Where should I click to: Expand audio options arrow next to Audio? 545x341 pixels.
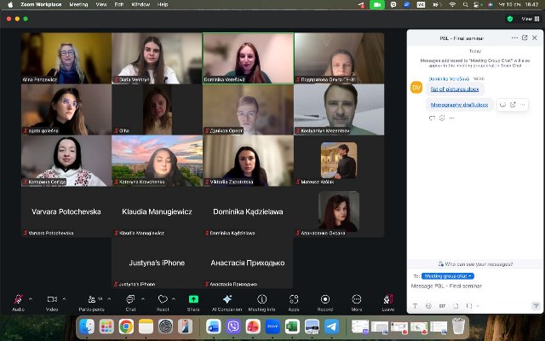tap(31, 298)
